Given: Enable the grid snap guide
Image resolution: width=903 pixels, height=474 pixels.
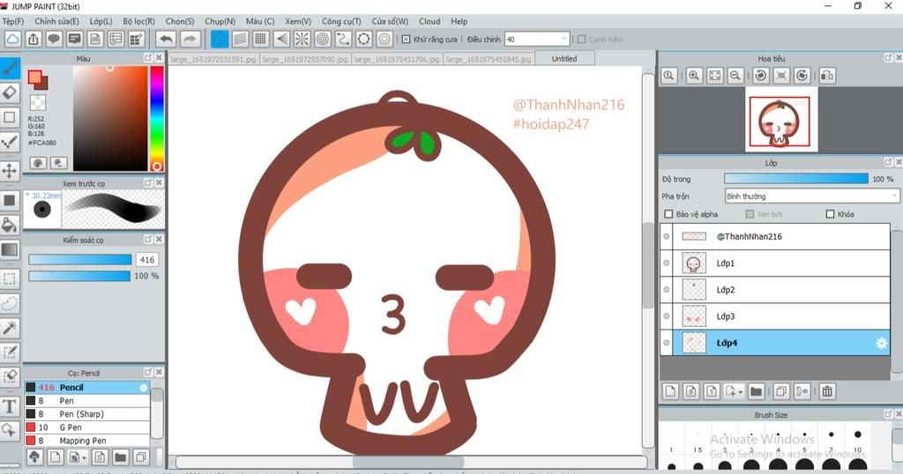Looking at the screenshot, I should point(261,39).
